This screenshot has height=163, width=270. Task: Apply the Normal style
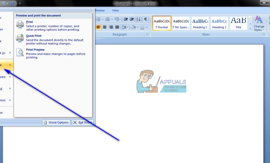pyautogui.click(x=162, y=23)
